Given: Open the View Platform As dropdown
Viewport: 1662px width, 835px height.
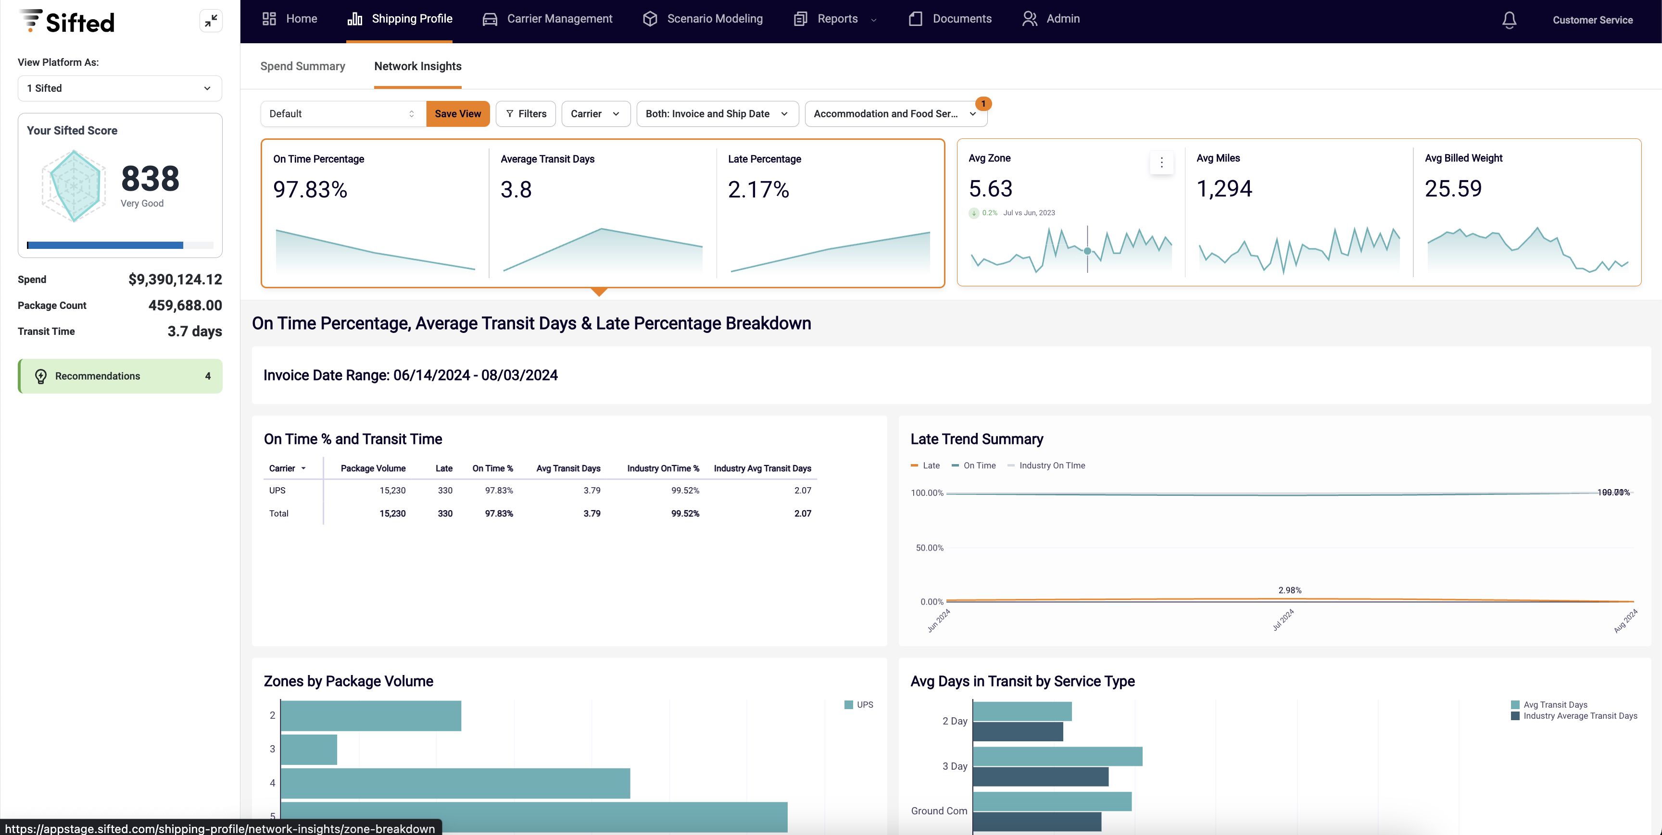Looking at the screenshot, I should (x=119, y=88).
